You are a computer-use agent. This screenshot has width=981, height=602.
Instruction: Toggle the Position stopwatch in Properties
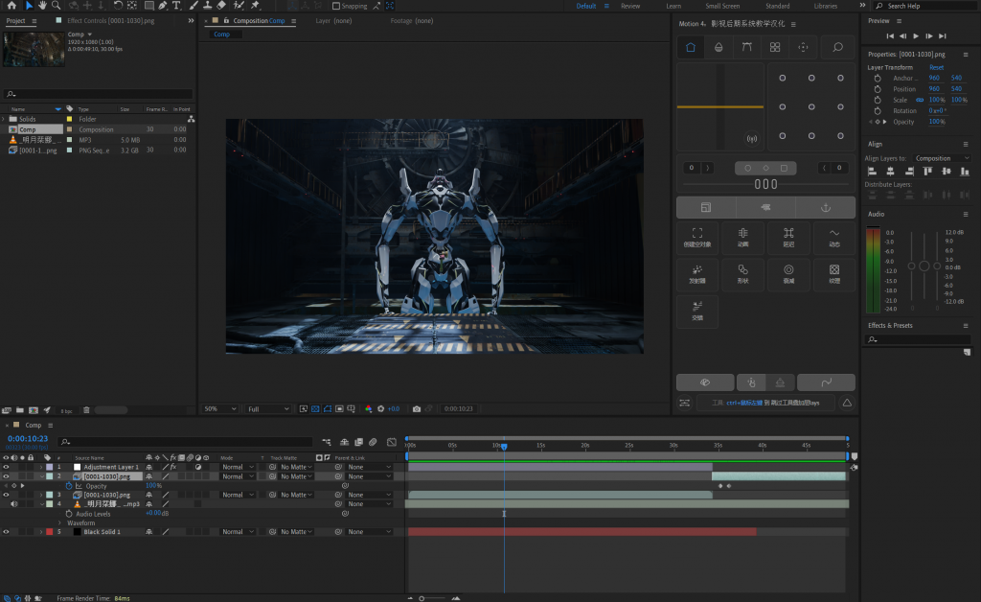878,89
